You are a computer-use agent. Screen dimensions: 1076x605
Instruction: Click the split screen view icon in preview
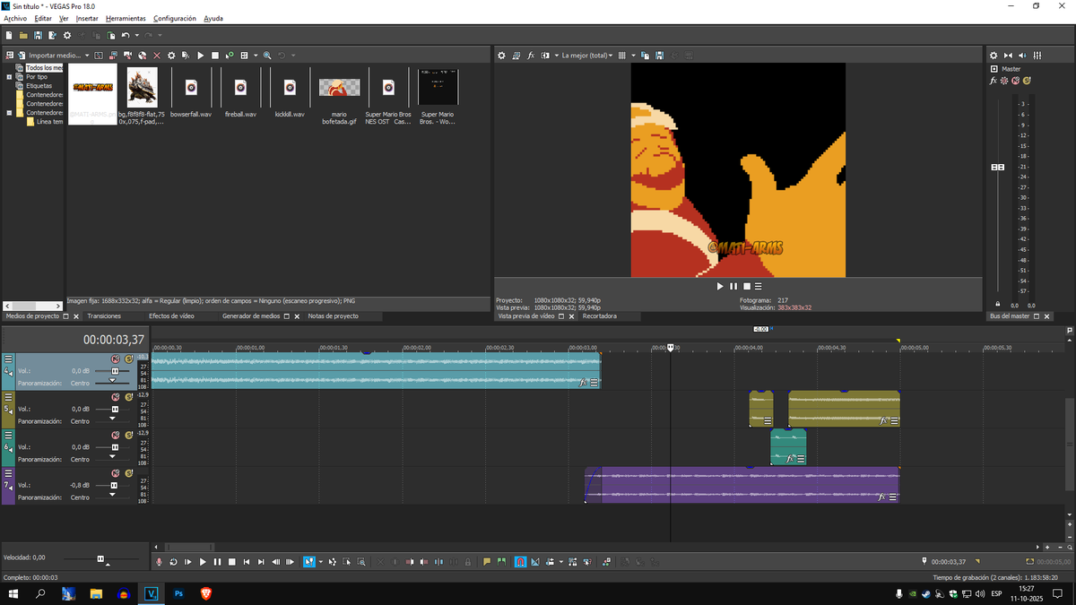point(547,56)
